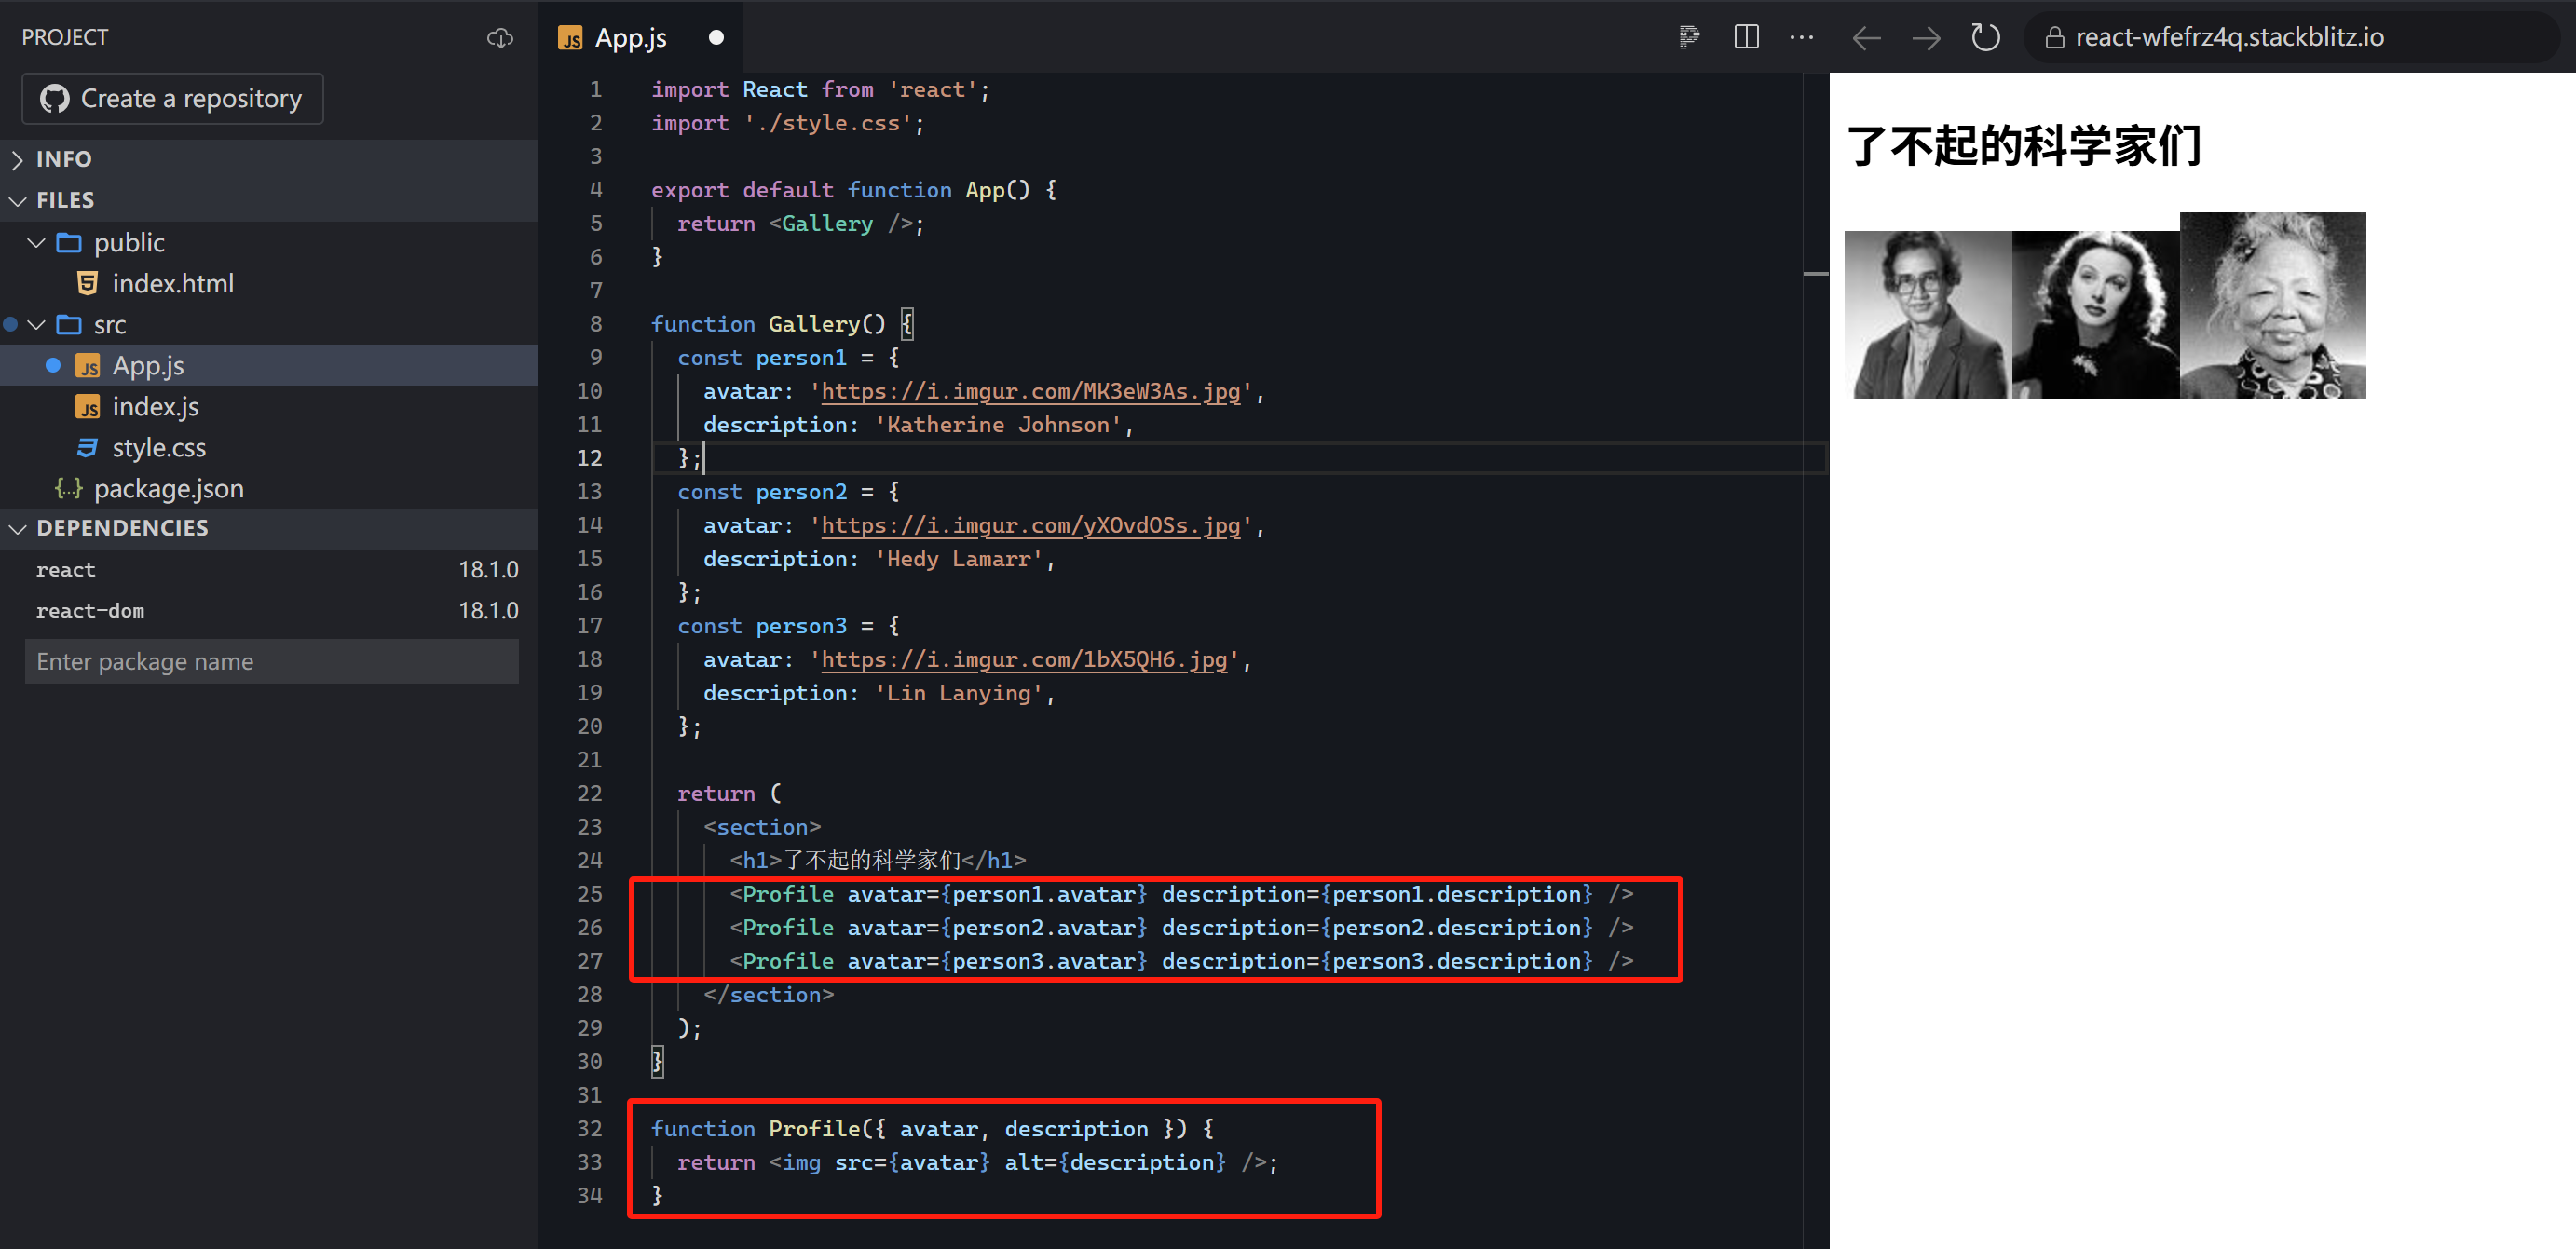Click the split editor icon

point(1746,38)
